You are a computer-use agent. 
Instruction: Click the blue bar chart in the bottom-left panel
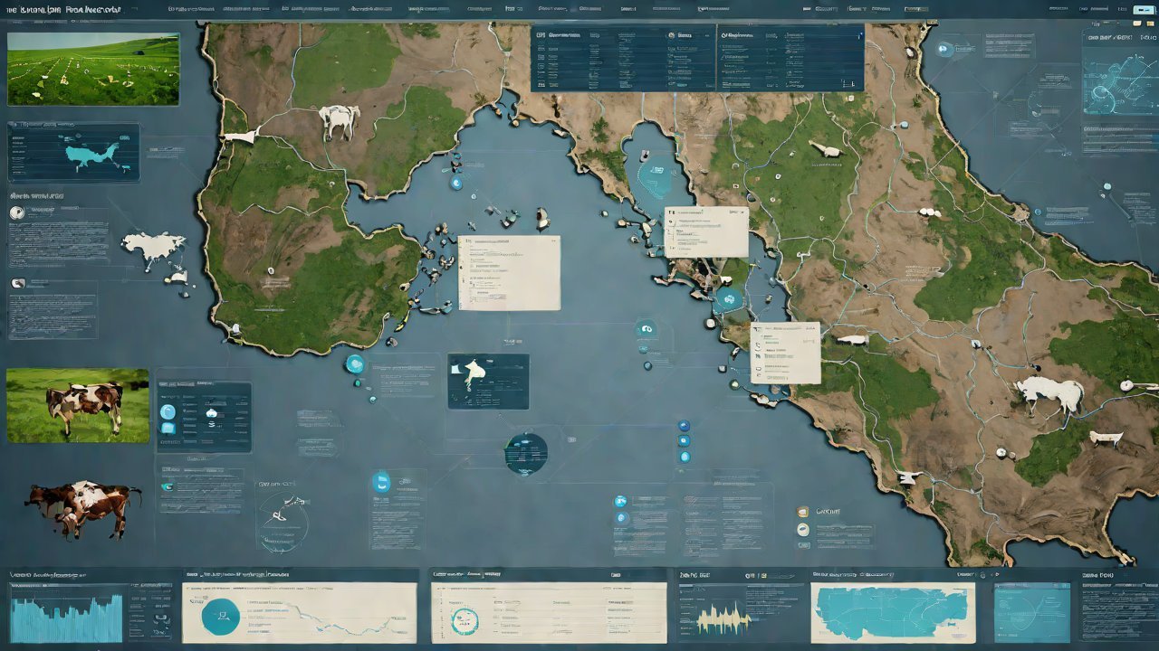[65, 617]
